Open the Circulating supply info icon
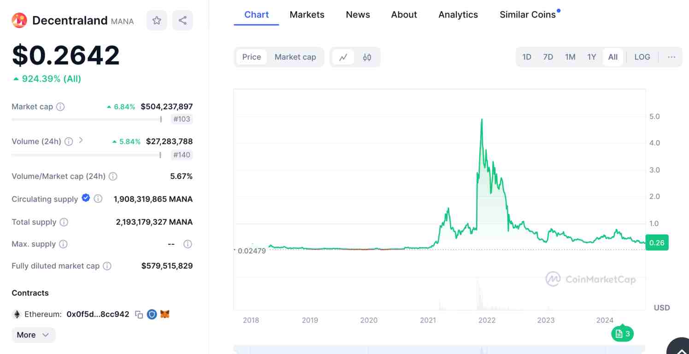This screenshot has width=689, height=354. [98, 199]
